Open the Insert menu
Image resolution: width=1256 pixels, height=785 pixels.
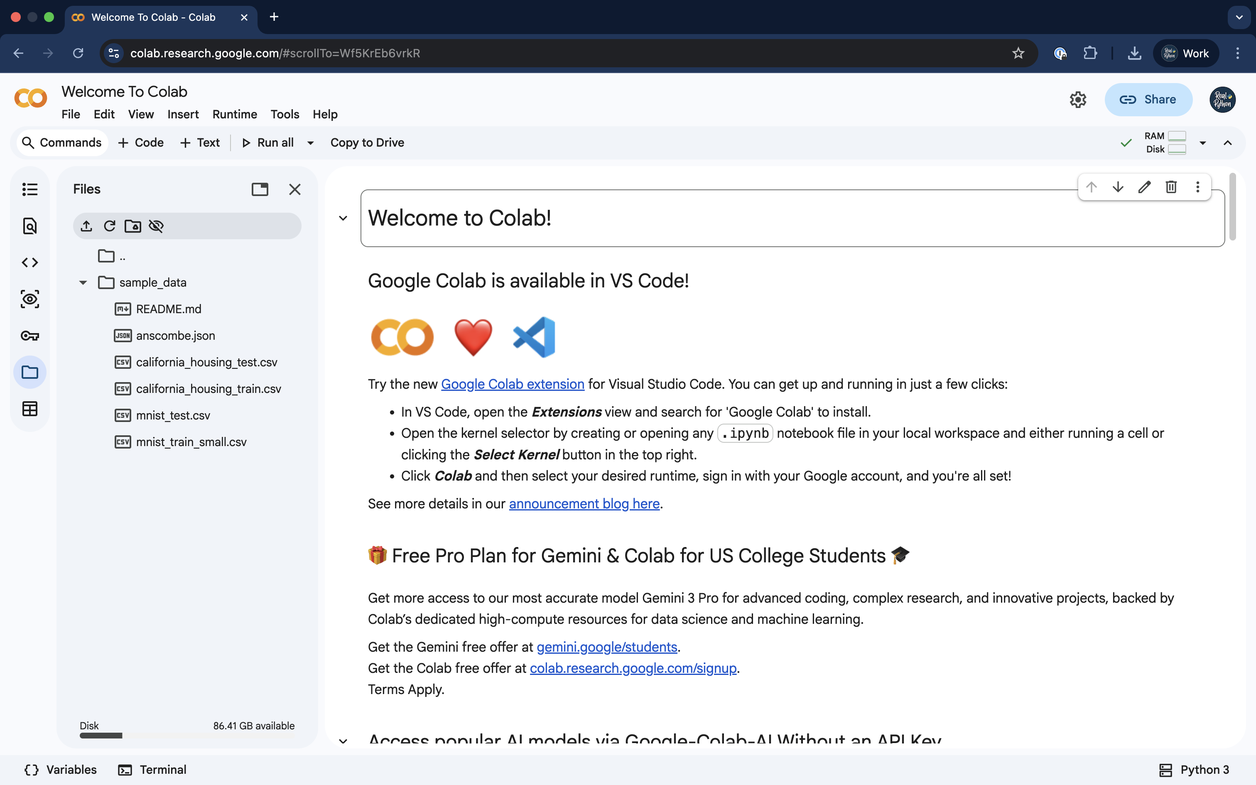(x=183, y=114)
